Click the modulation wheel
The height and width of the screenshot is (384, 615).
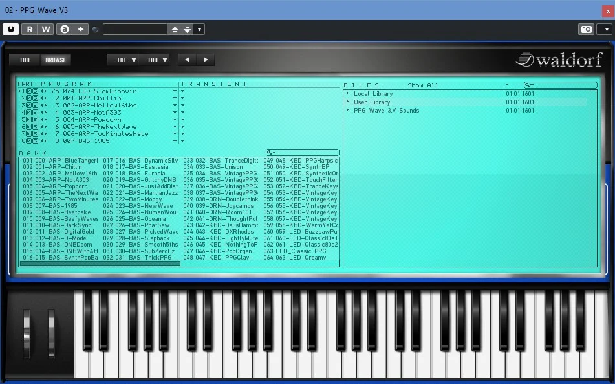click(51, 333)
